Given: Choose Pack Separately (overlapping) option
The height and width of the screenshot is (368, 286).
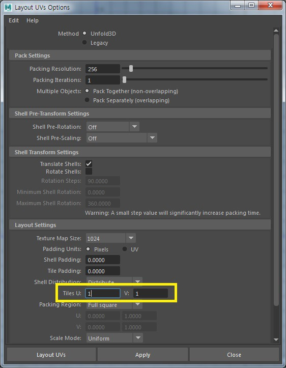Looking at the screenshot, I should [87, 100].
